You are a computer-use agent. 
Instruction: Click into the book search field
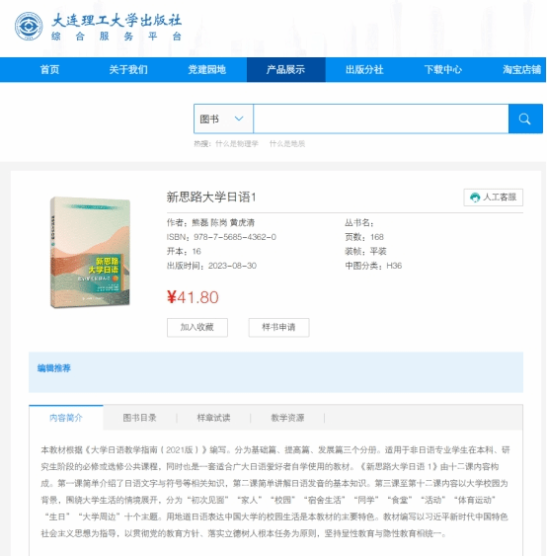381,119
